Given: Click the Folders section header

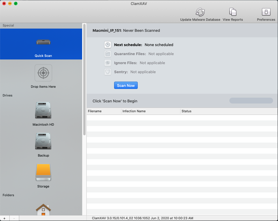Looking at the screenshot, I should coord(8,195).
